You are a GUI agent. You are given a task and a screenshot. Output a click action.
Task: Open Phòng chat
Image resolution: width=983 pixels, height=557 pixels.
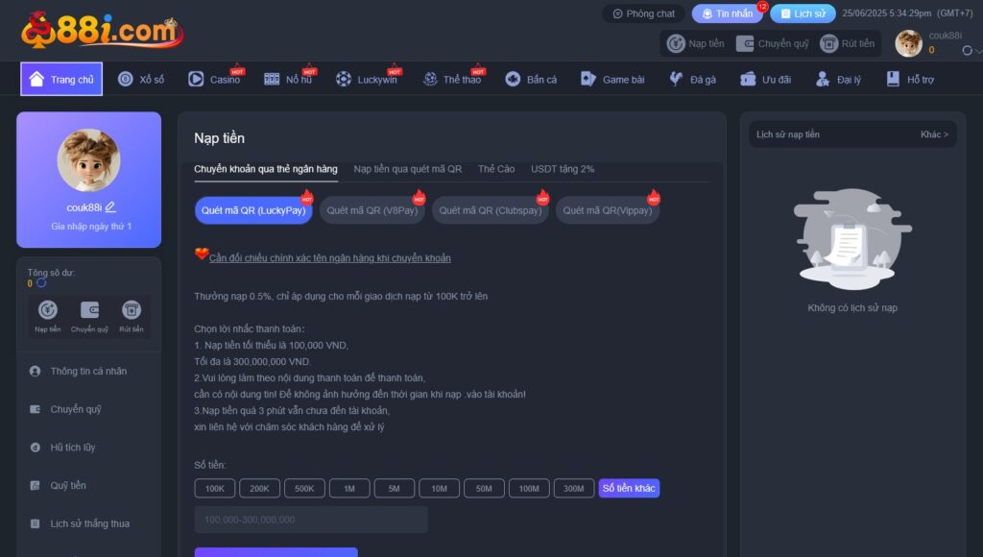(644, 13)
